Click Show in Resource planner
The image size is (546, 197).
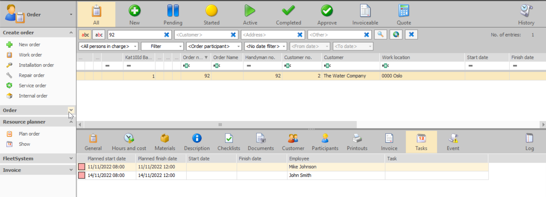point(24,144)
